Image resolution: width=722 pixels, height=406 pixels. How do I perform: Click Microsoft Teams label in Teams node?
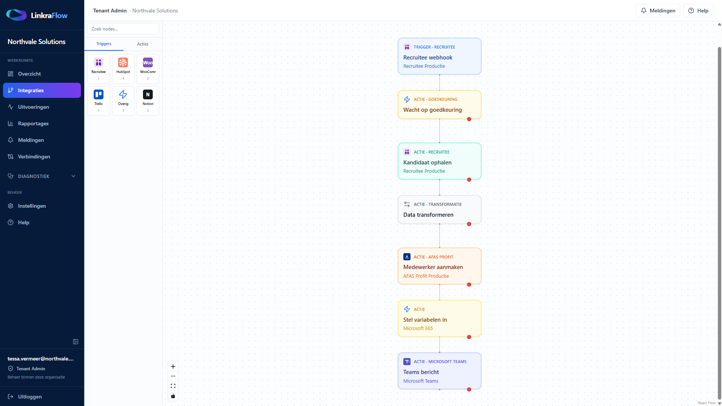pyautogui.click(x=421, y=381)
